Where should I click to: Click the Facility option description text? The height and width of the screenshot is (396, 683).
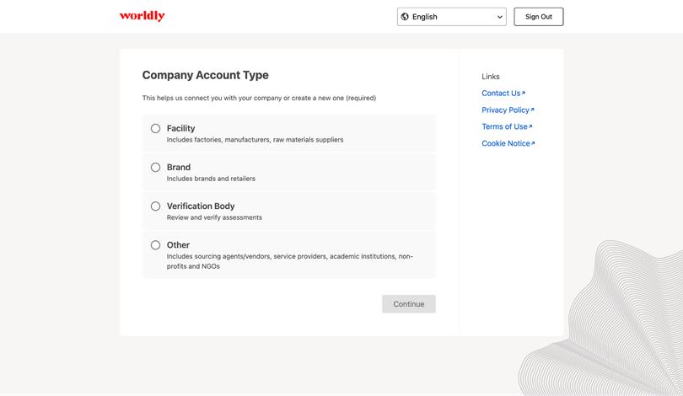pyautogui.click(x=255, y=140)
